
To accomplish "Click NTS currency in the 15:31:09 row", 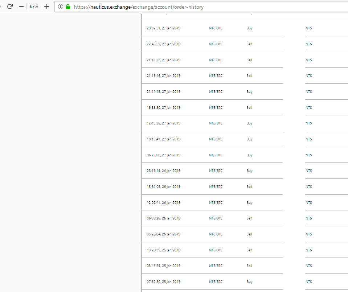I will 309,186.
